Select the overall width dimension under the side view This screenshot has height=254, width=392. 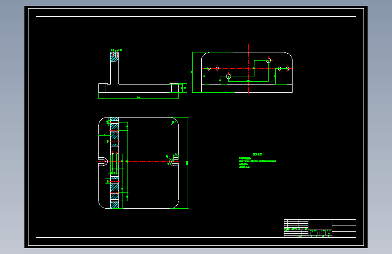click(x=138, y=98)
